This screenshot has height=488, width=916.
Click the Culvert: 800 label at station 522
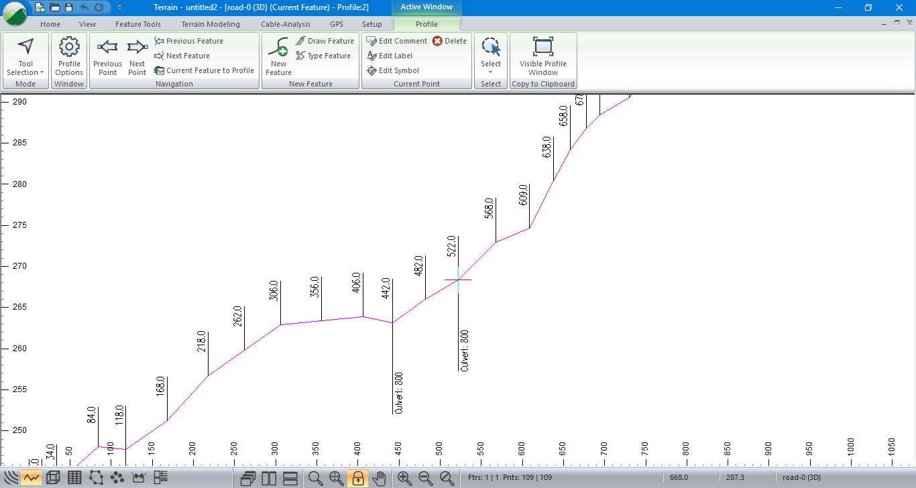pyautogui.click(x=465, y=351)
